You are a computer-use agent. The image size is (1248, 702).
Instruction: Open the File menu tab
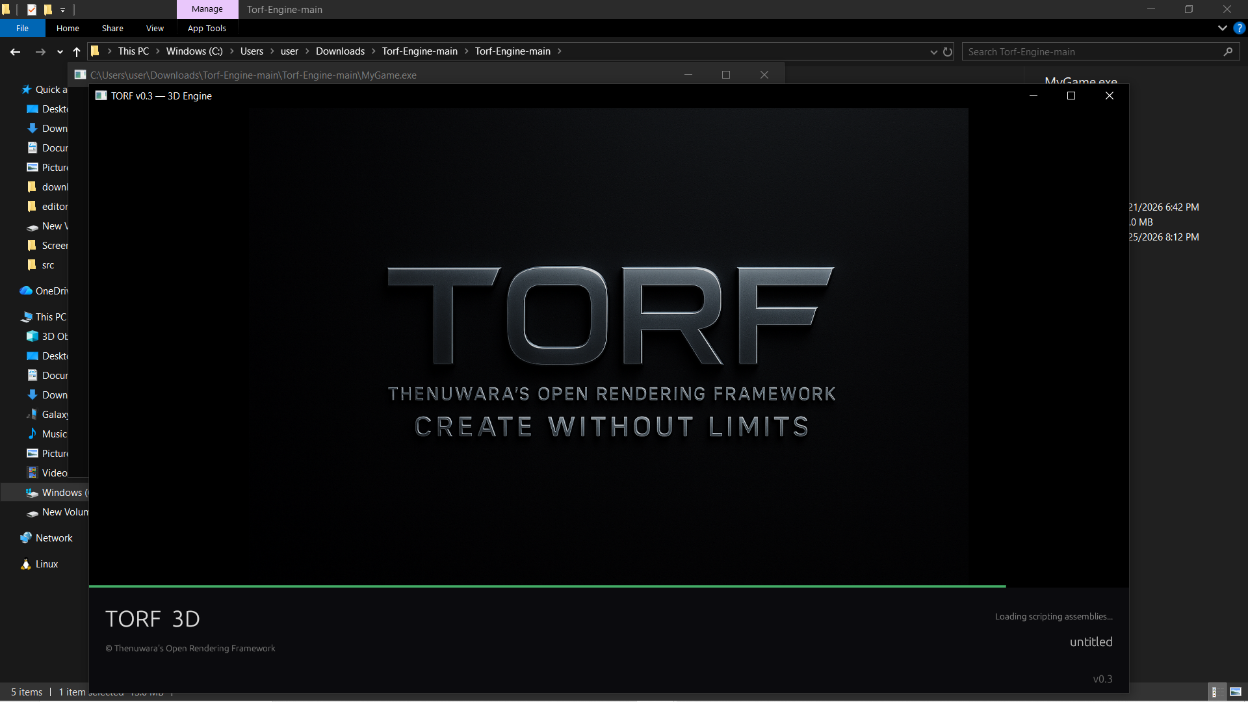pyautogui.click(x=23, y=28)
